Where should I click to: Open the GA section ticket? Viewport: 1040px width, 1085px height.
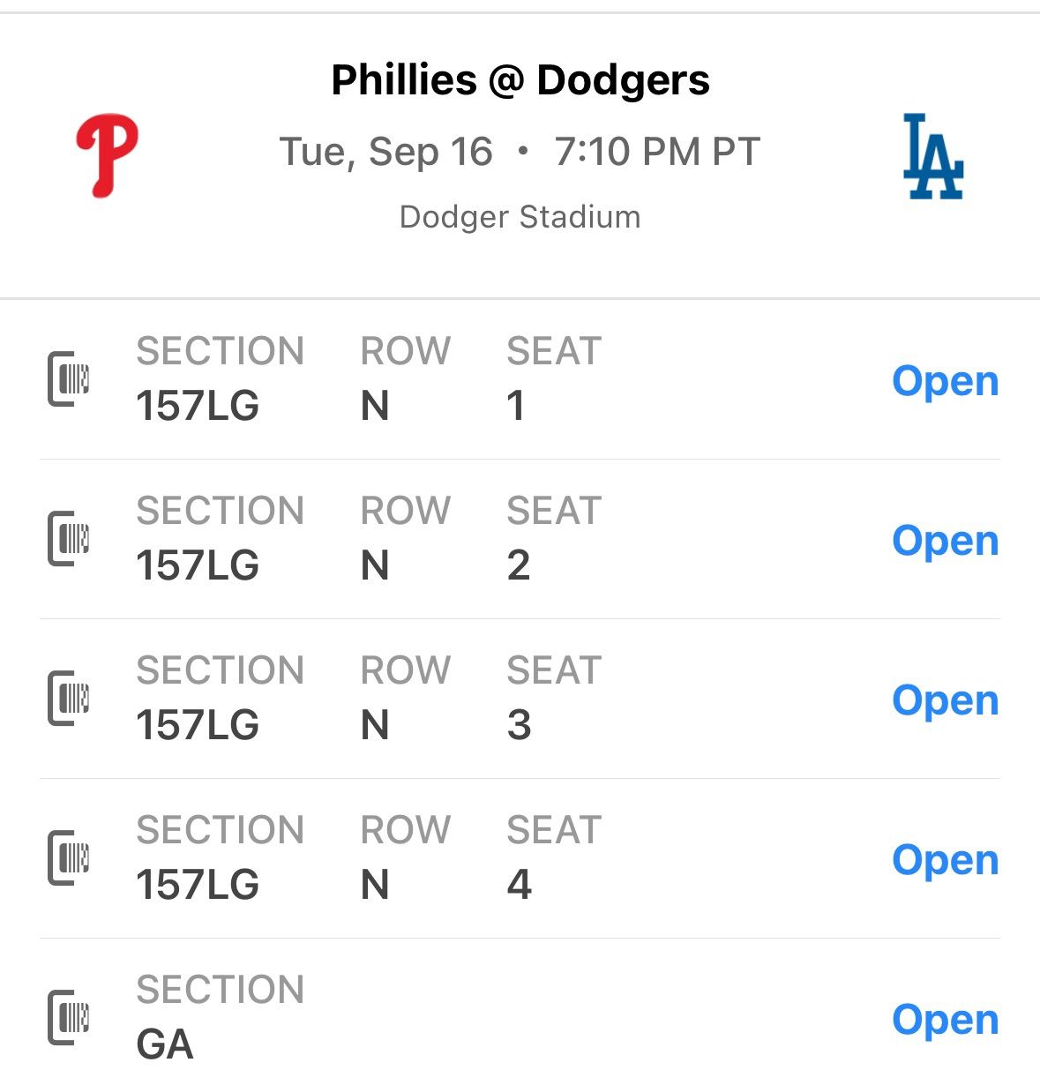click(945, 1020)
